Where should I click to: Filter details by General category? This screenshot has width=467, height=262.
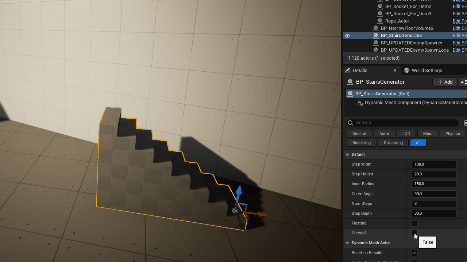tap(359, 134)
